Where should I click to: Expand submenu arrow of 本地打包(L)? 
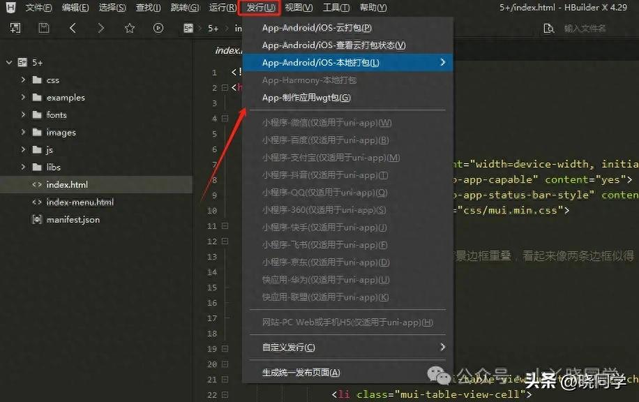[x=443, y=62]
